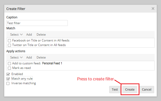Tick Add to custom feed action checkbox
This screenshot has width=161, height=101.
click(x=9, y=64)
